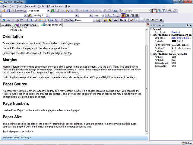
Task: Click the Paste clipboard icon
Action: pos(67,11)
